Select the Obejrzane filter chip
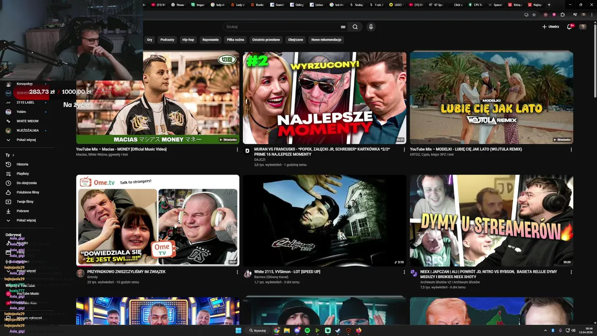The image size is (597, 336). (x=296, y=40)
